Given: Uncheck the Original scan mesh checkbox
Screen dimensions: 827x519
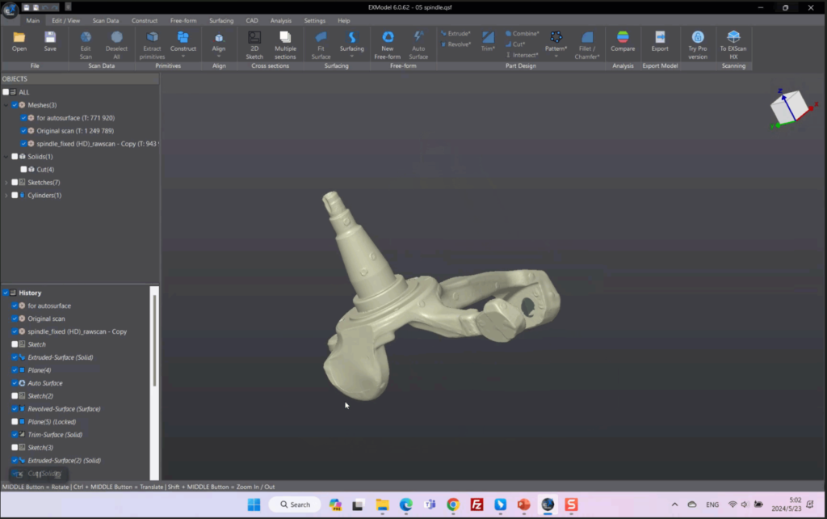Looking at the screenshot, I should (x=24, y=131).
